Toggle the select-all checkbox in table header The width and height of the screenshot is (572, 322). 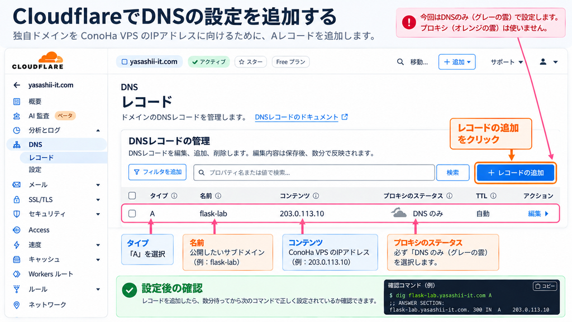132,196
